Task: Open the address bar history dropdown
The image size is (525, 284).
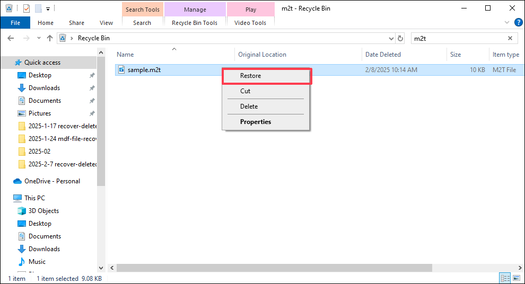Action: [391, 39]
